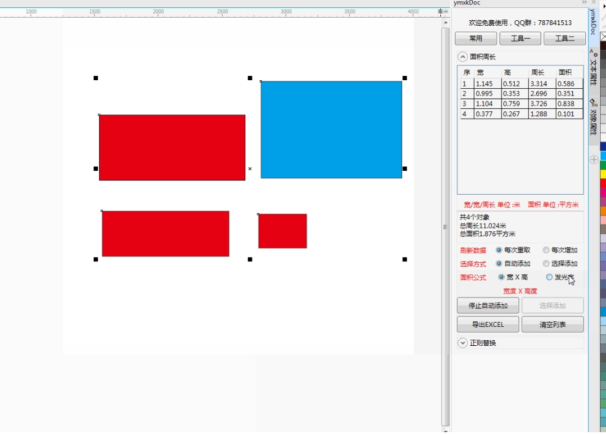
Task: Collapse the 面积周长 section
Action: 463,56
